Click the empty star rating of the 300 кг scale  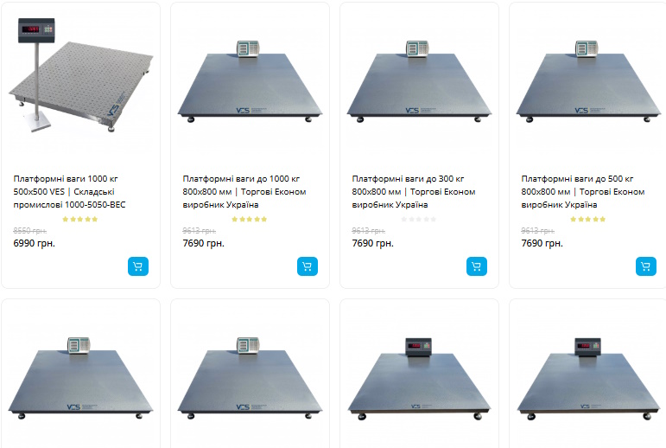(418, 219)
